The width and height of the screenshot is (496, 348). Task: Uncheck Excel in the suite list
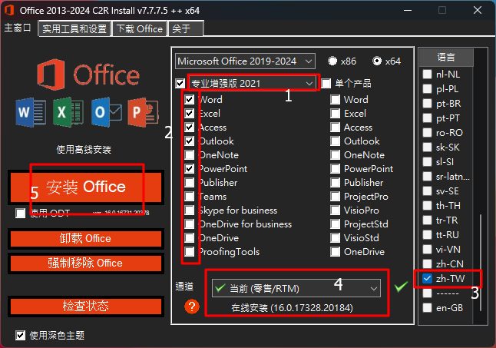tap(190, 113)
